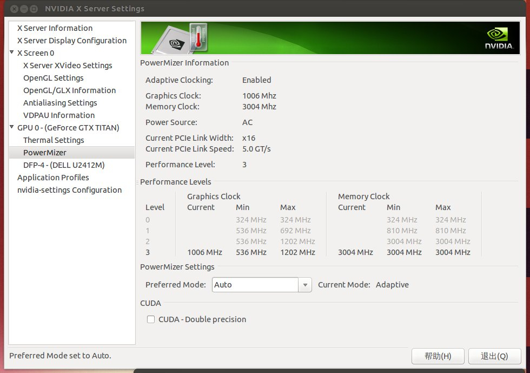Image resolution: width=530 pixels, height=373 pixels.
Task: Click level 3 current graphics clock 1006 MHz
Action: 205,252
